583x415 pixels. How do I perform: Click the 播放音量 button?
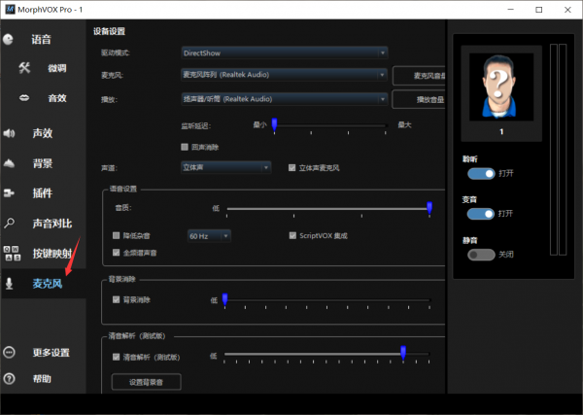coord(419,99)
